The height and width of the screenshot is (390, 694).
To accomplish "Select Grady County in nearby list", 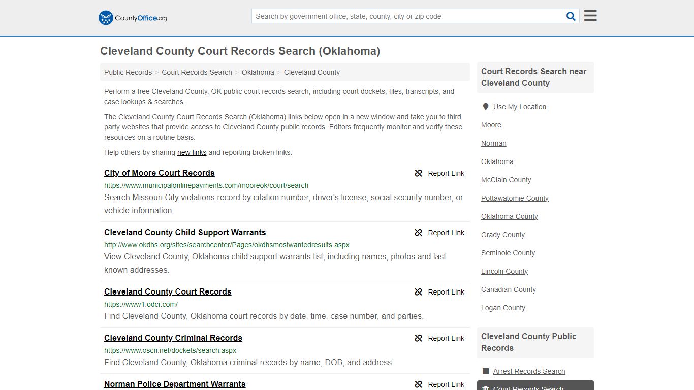I will point(503,235).
